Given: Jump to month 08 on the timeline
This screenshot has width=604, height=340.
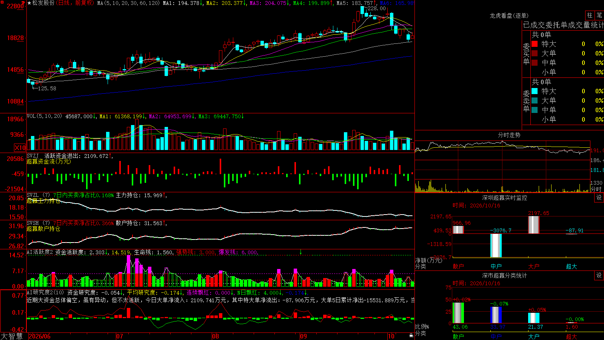Looking at the screenshot, I should point(216,336).
